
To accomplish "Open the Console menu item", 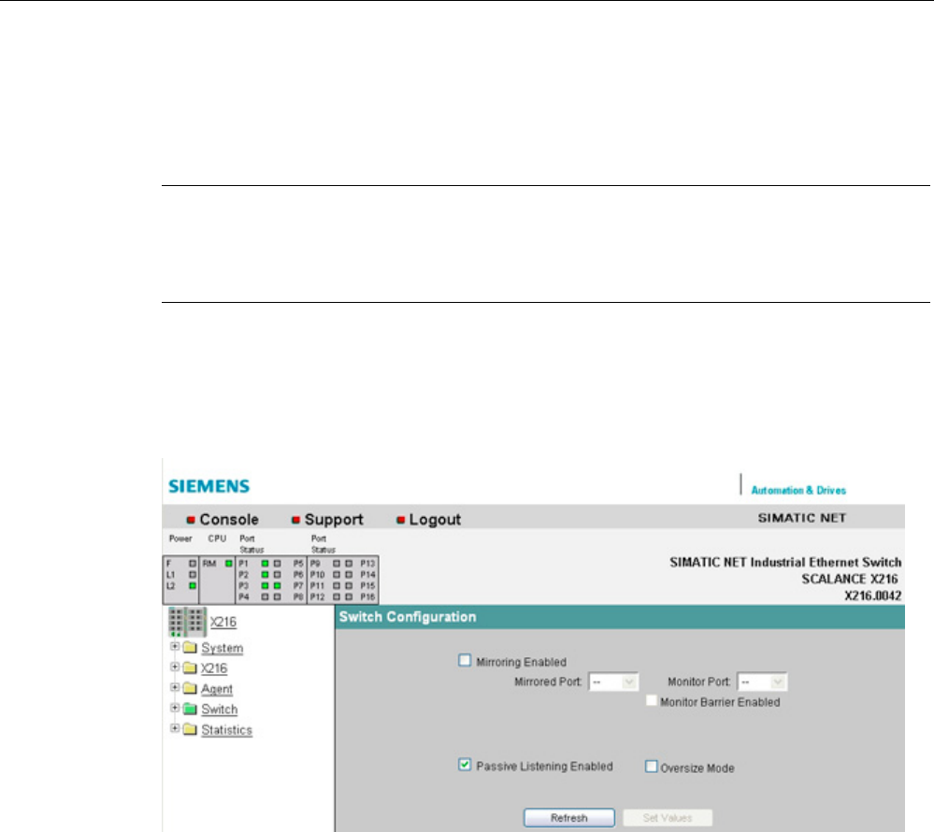I will click(229, 520).
